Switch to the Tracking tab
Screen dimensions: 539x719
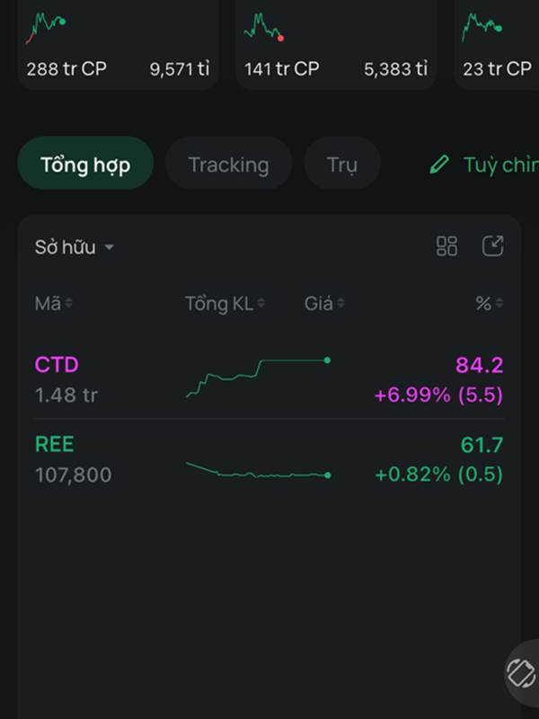click(x=228, y=164)
